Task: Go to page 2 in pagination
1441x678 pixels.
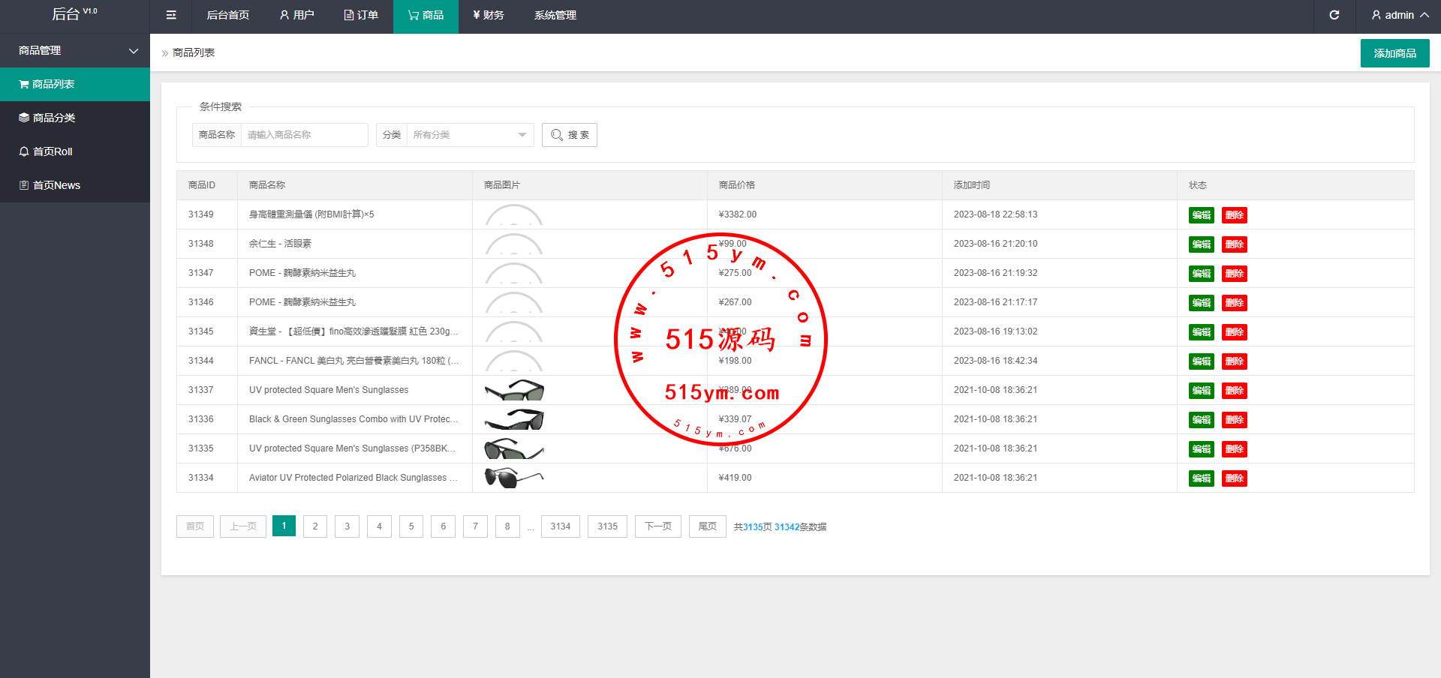Action: [x=315, y=526]
